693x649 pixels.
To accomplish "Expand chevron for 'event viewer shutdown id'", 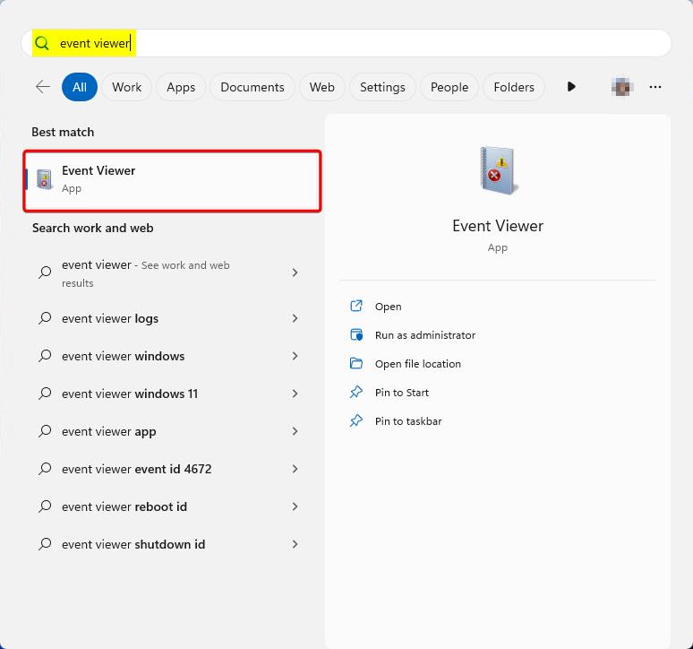I will click(x=295, y=544).
